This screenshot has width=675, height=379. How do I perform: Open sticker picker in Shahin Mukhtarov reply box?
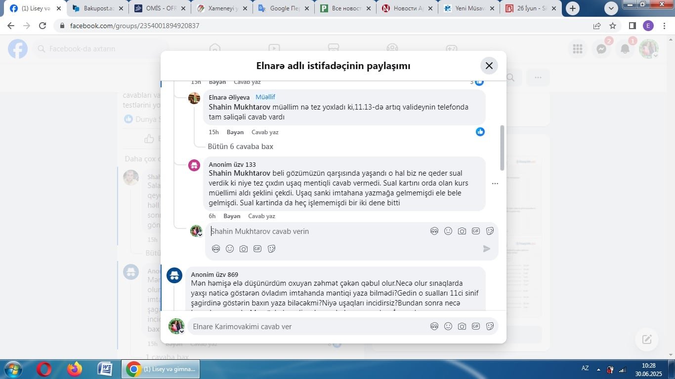point(271,249)
